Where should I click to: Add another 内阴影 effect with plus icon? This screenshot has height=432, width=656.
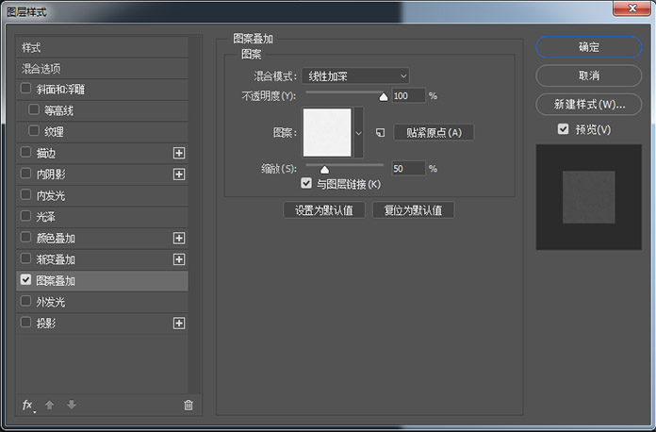(x=179, y=174)
